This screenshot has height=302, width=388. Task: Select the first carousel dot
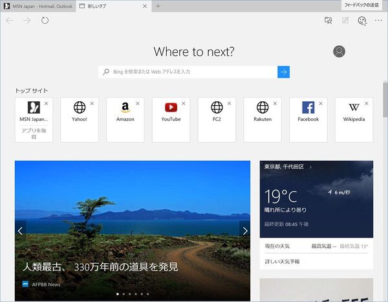click(118, 294)
